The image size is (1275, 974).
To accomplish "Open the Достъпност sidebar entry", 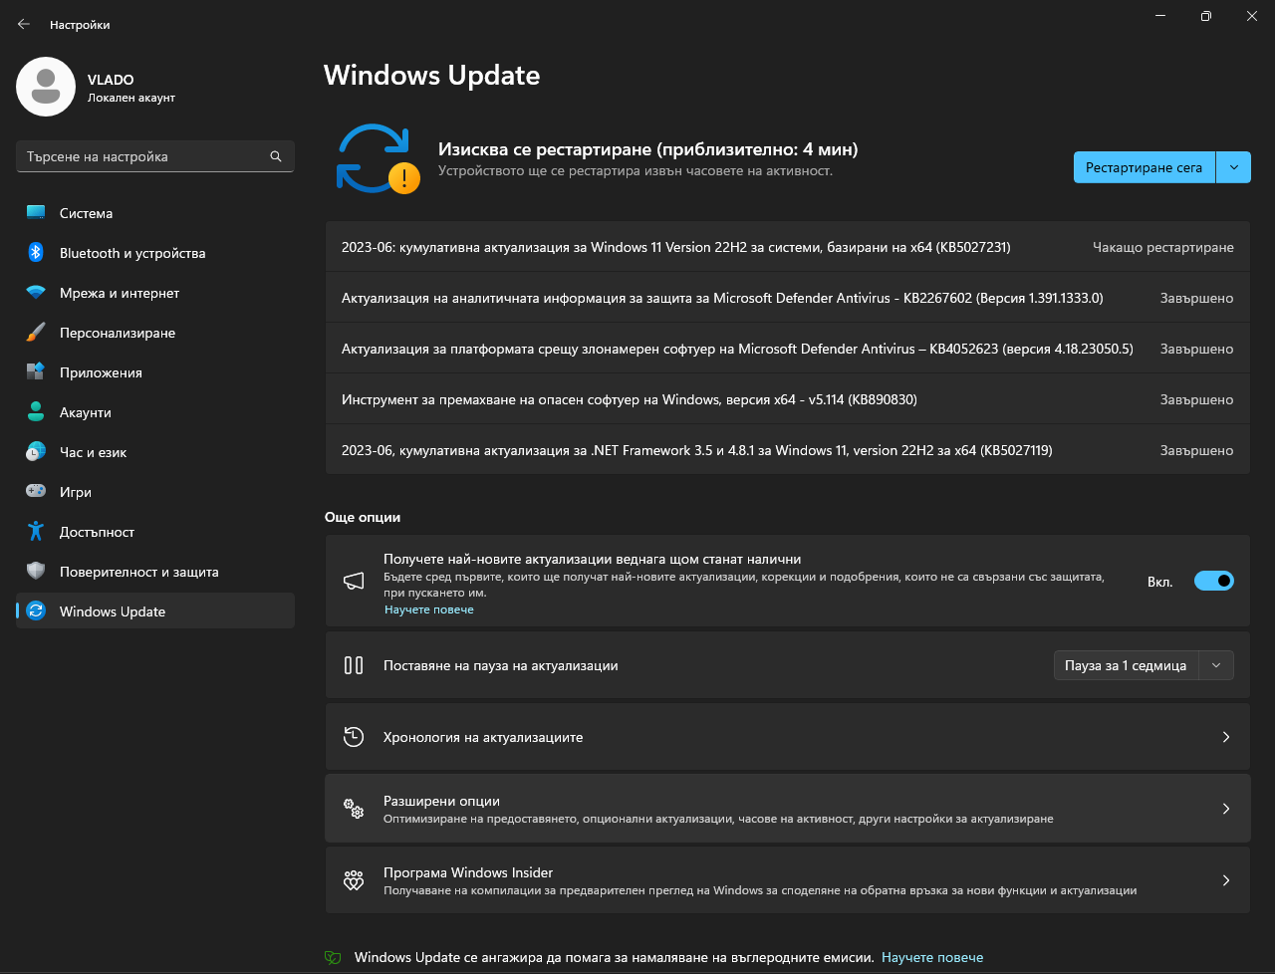I will [155, 532].
